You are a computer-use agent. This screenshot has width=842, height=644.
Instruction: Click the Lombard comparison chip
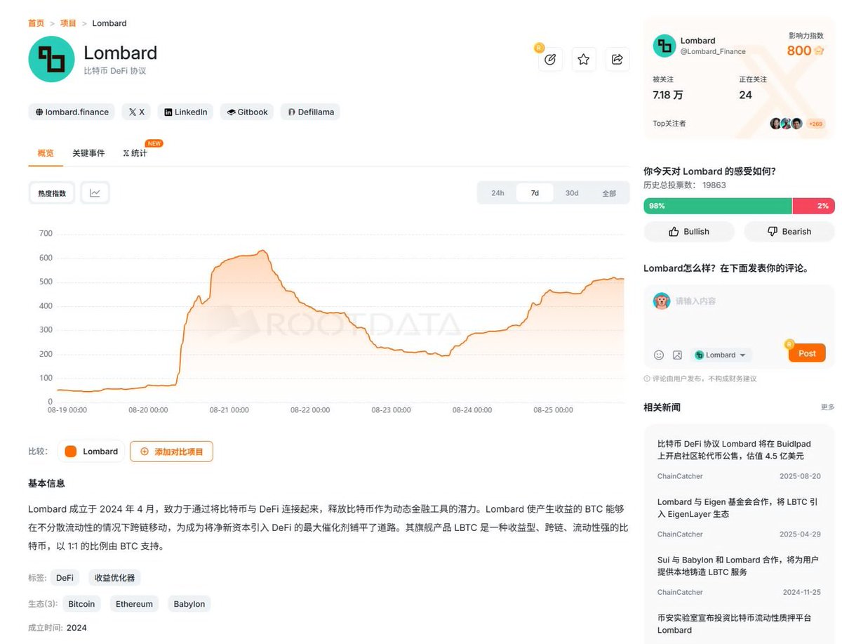pos(91,452)
